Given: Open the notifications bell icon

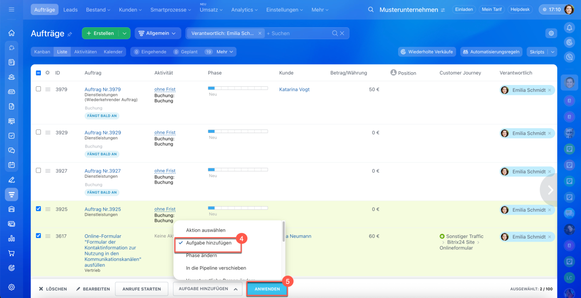Looking at the screenshot, I should (569, 28).
